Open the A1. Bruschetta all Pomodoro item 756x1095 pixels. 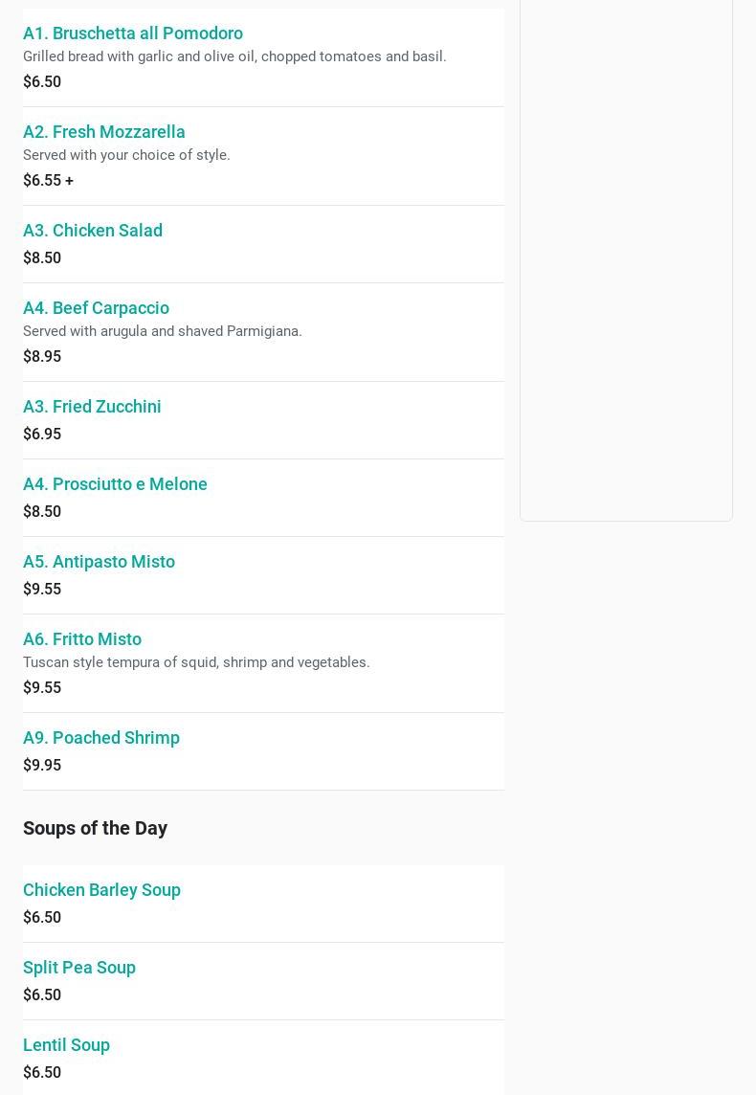[133, 34]
